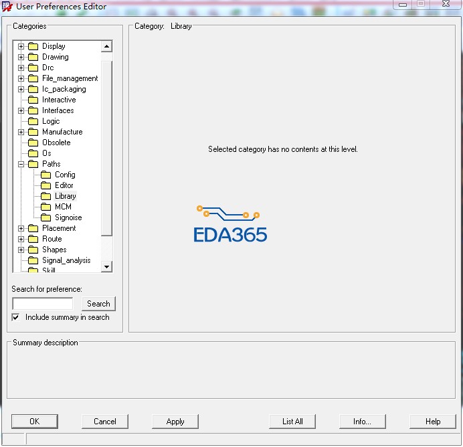Viewport: 463px width, 447px height.
Task: Expand the Interfaces category
Action: tap(21, 110)
